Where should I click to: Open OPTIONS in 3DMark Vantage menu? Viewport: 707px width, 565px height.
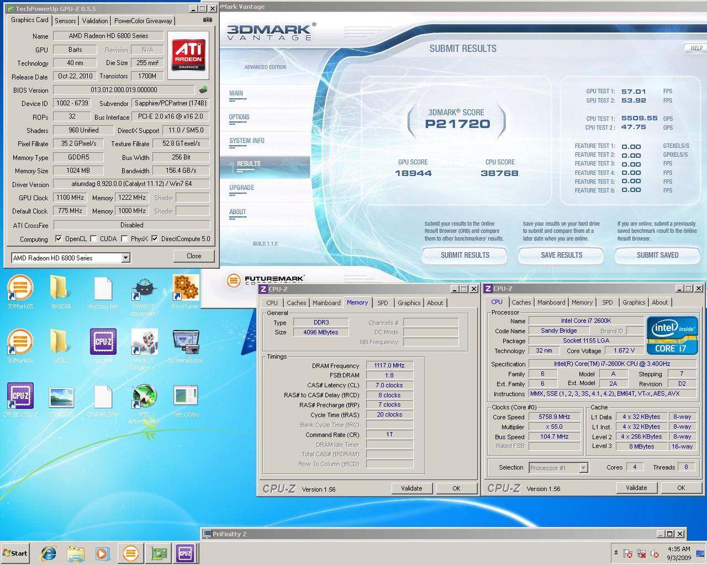(x=239, y=117)
